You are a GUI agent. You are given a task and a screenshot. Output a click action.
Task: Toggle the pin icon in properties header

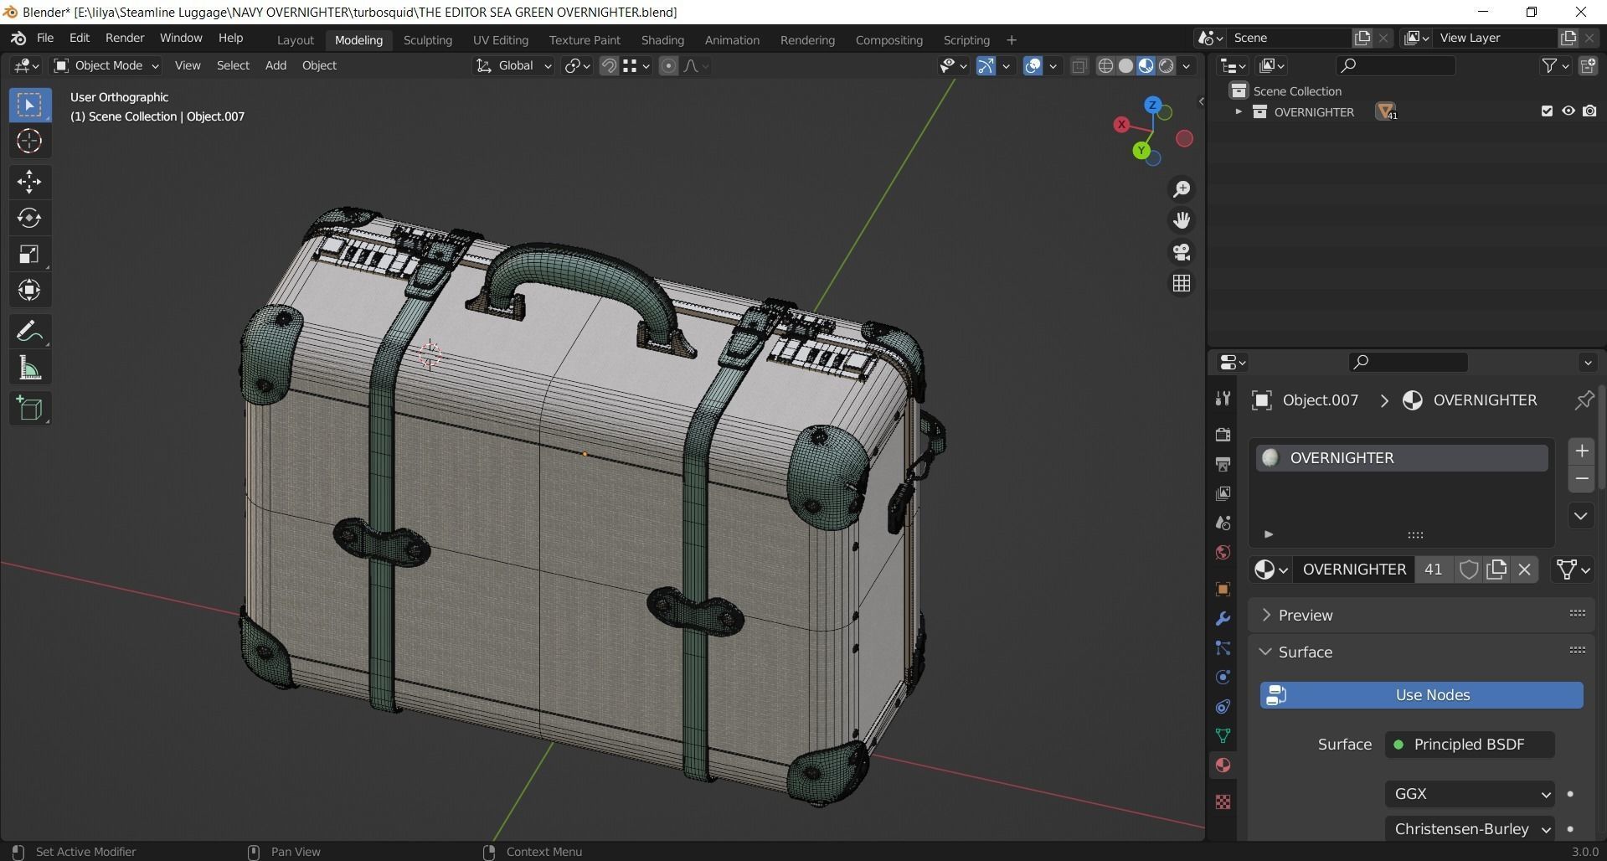[1584, 400]
